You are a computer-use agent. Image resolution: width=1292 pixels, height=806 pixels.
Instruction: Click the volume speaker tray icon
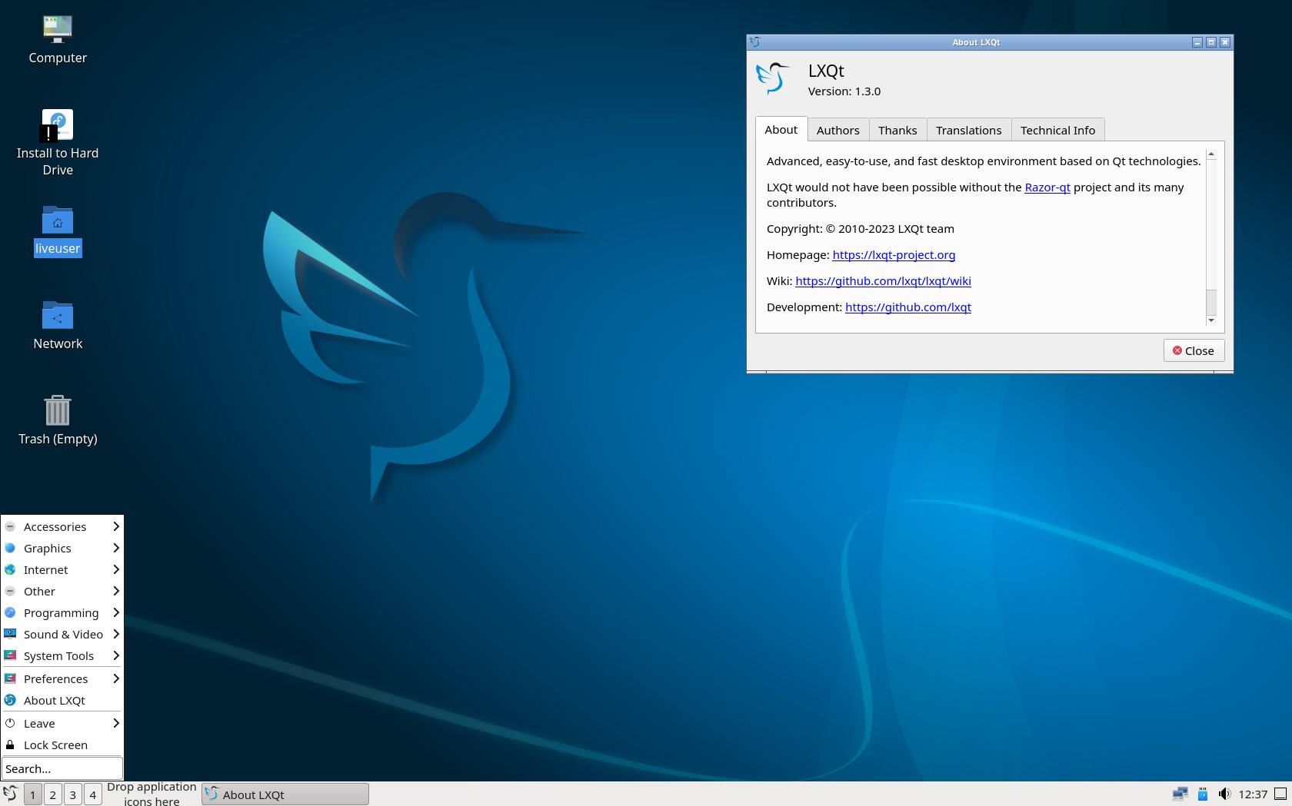(1224, 794)
